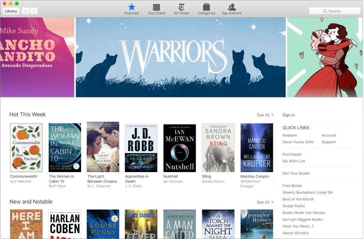Expand See All for New and Notable

pyautogui.click(x=265, y=202)
